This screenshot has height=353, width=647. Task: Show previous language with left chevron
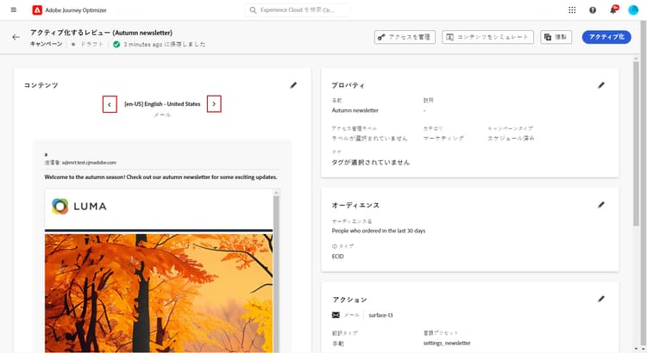[x=110, y=104]
